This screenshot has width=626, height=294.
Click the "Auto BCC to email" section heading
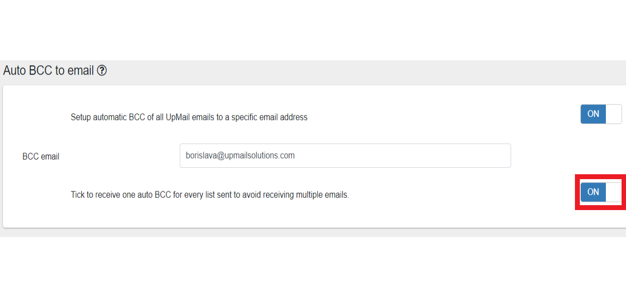coord(48,71)
